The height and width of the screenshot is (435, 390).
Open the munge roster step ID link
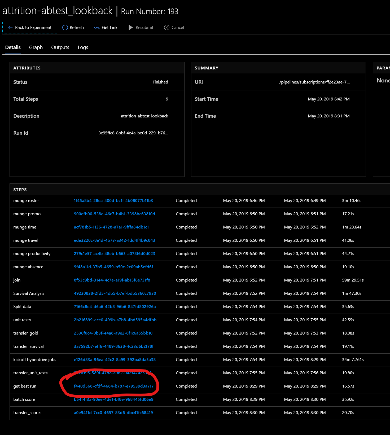[x=113, y=200]
